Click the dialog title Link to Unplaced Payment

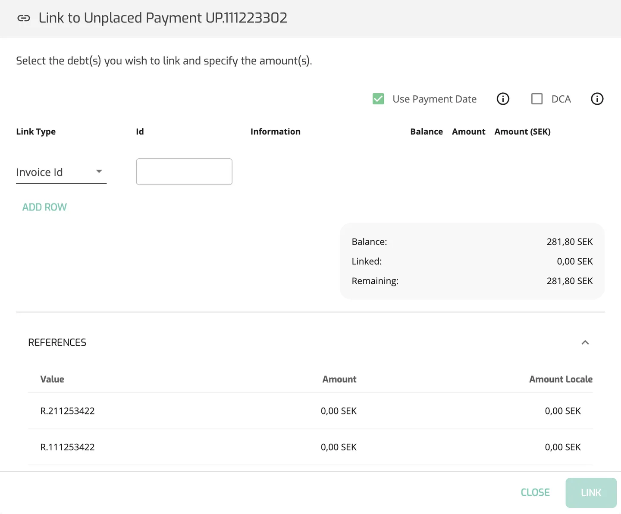(x=163, y=18)
